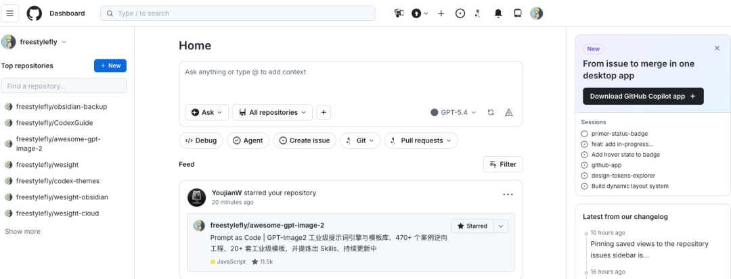Open the three-dot menu on YoujianW feed item
This screenshot has width=731, height=279.
pos(508,195)
